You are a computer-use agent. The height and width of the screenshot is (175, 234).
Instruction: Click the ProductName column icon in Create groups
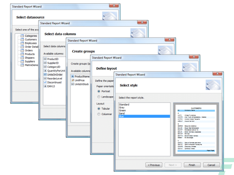(x=73, y=76)
